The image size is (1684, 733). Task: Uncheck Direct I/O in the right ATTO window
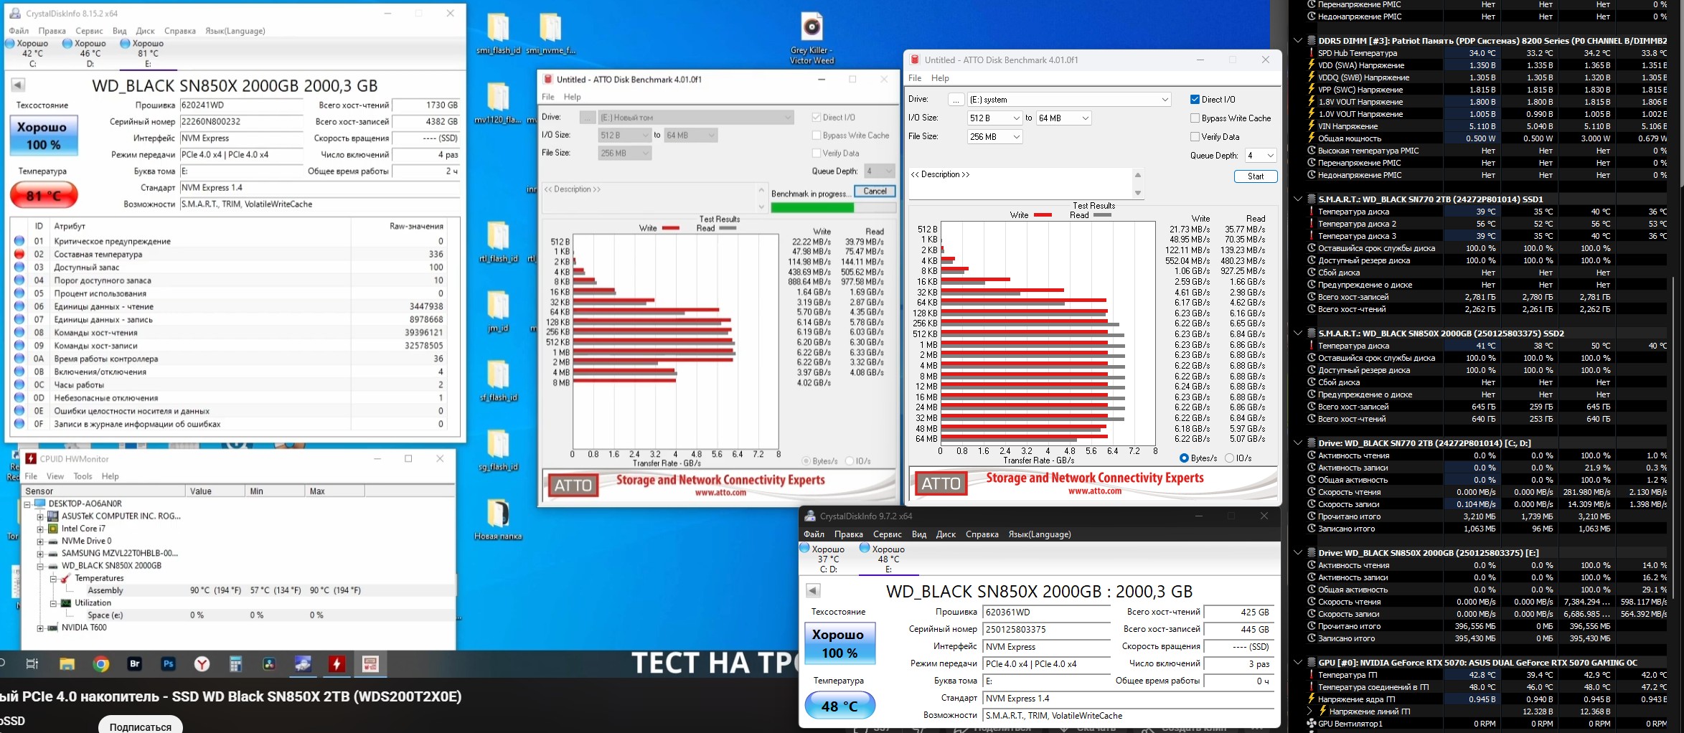pos(1195,100)
